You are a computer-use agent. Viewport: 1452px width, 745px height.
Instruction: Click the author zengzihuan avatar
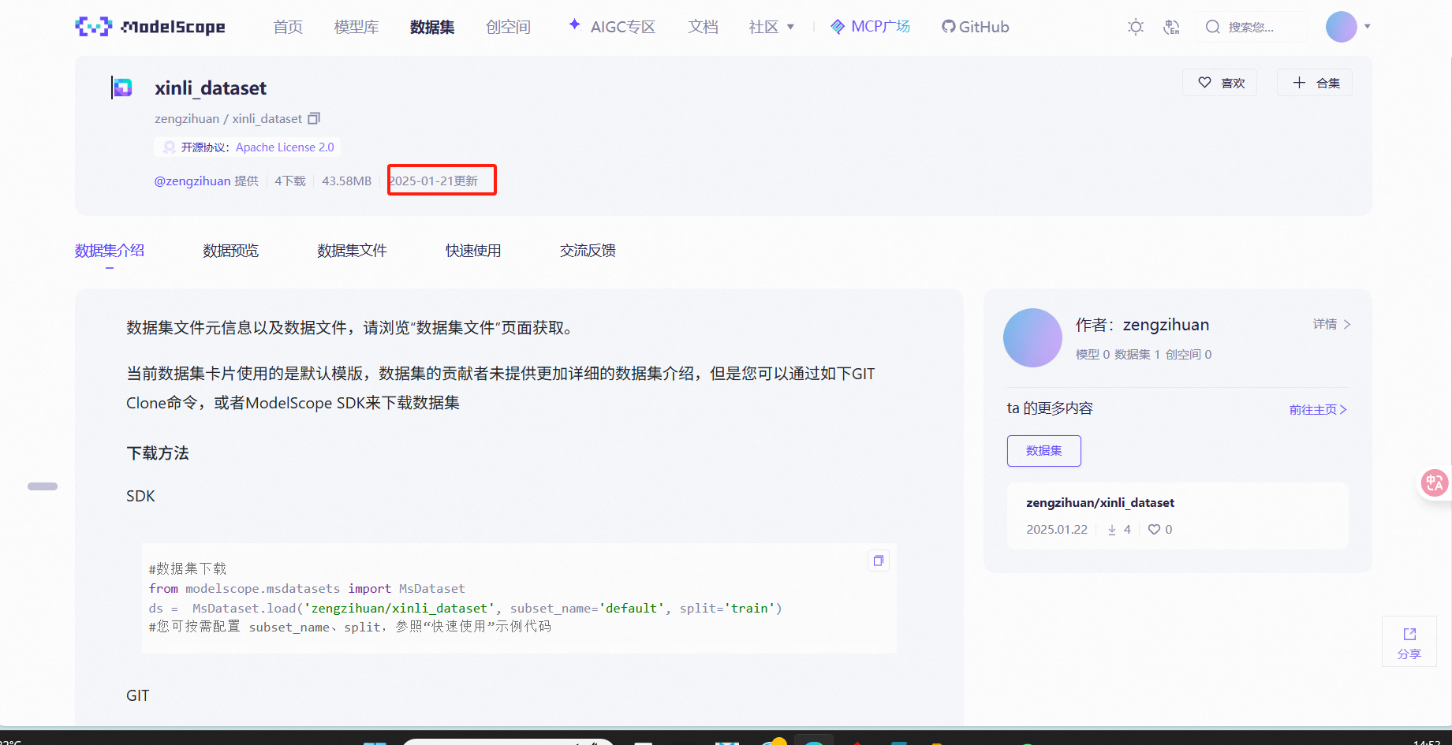[1032, 337]
